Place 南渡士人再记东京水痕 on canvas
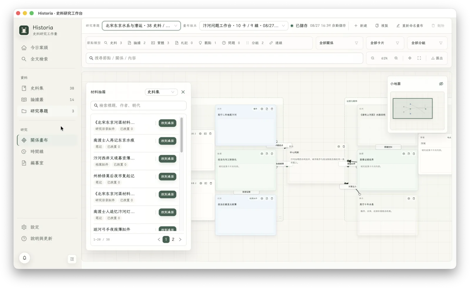470x288 pixels. point(167,141)
